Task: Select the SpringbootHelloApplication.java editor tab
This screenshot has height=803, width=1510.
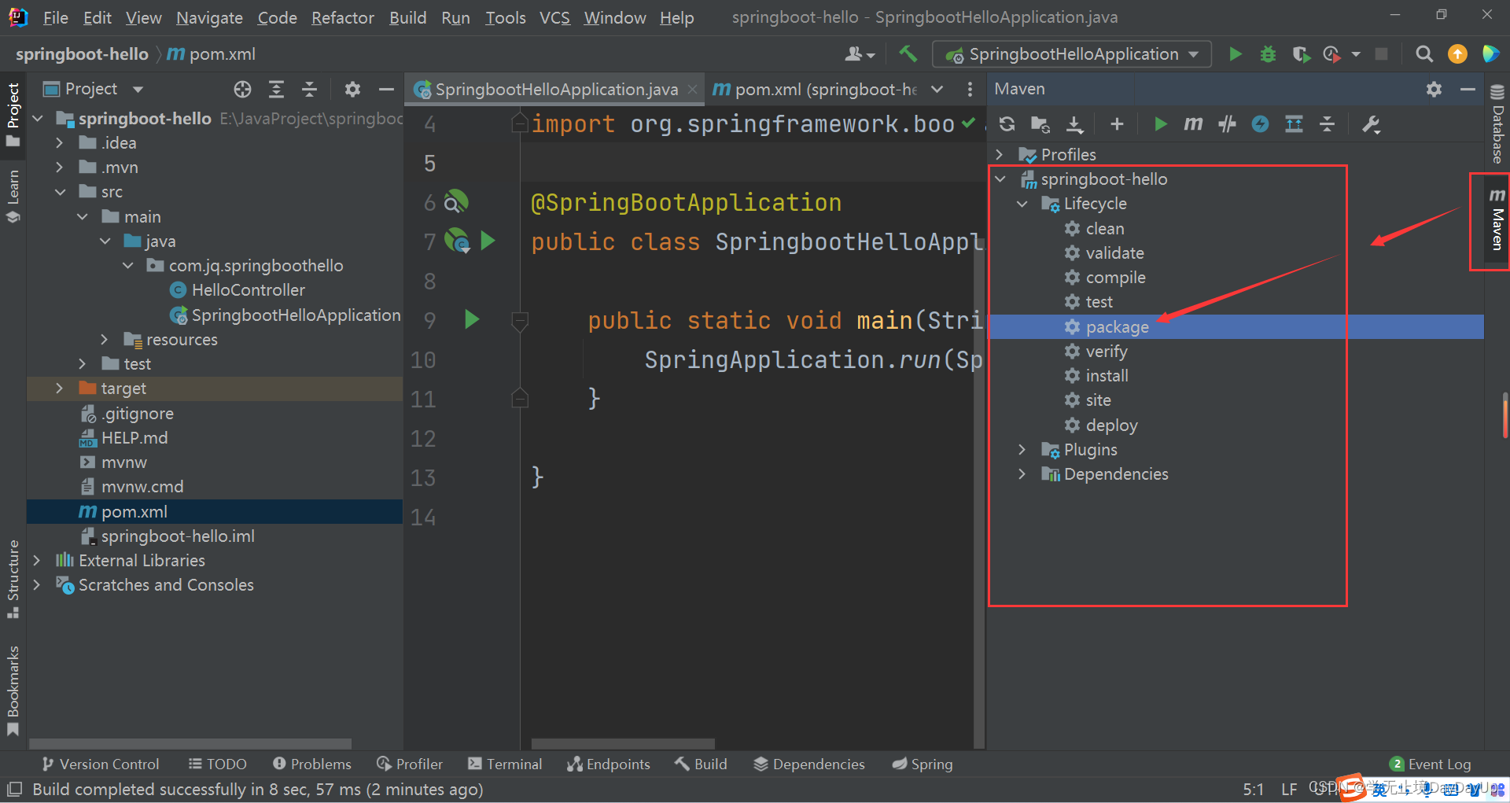Action: point(556,90)
